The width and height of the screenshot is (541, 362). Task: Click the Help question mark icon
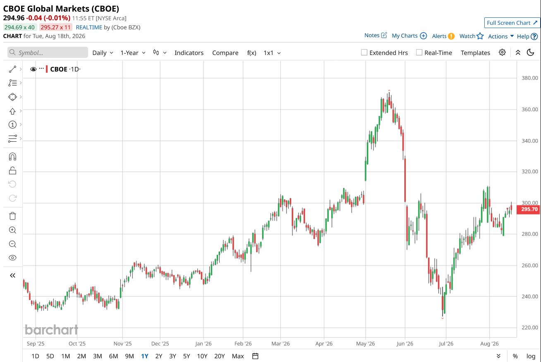(534, 36)
